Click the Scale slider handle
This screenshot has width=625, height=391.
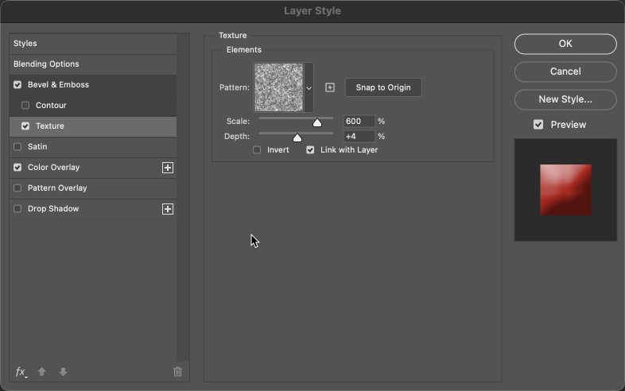click(x=317, y=122)
